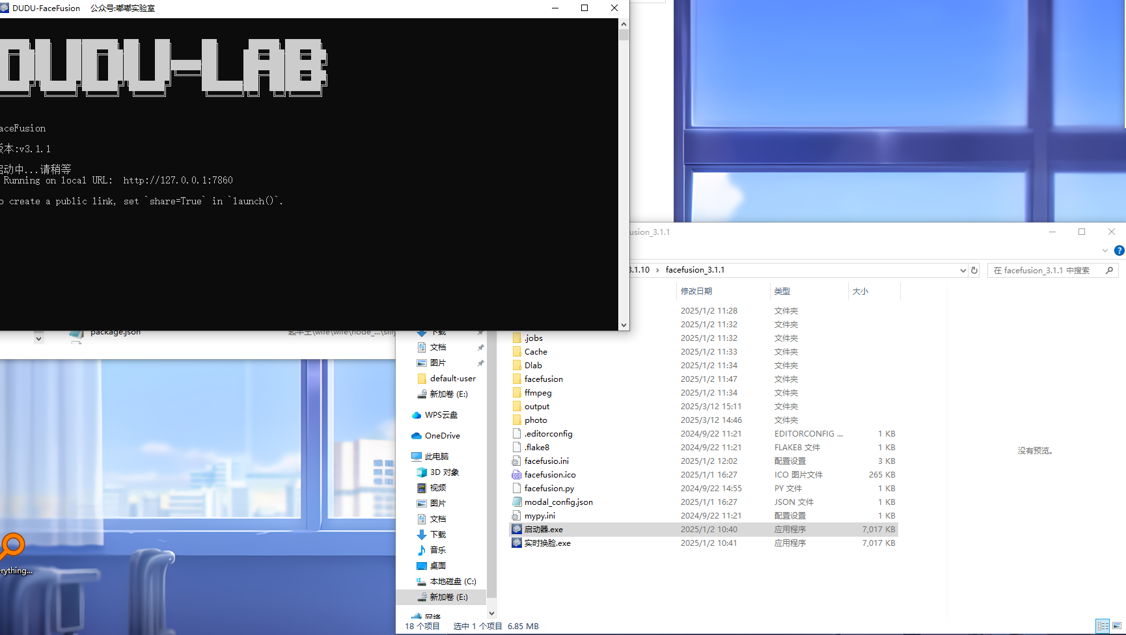Click facefusion_3.1.1 in the address breadcrumb
Image resolution: width=1126 pixels, height=635 pixels.
pyautogui.click(x=695, y=270)
